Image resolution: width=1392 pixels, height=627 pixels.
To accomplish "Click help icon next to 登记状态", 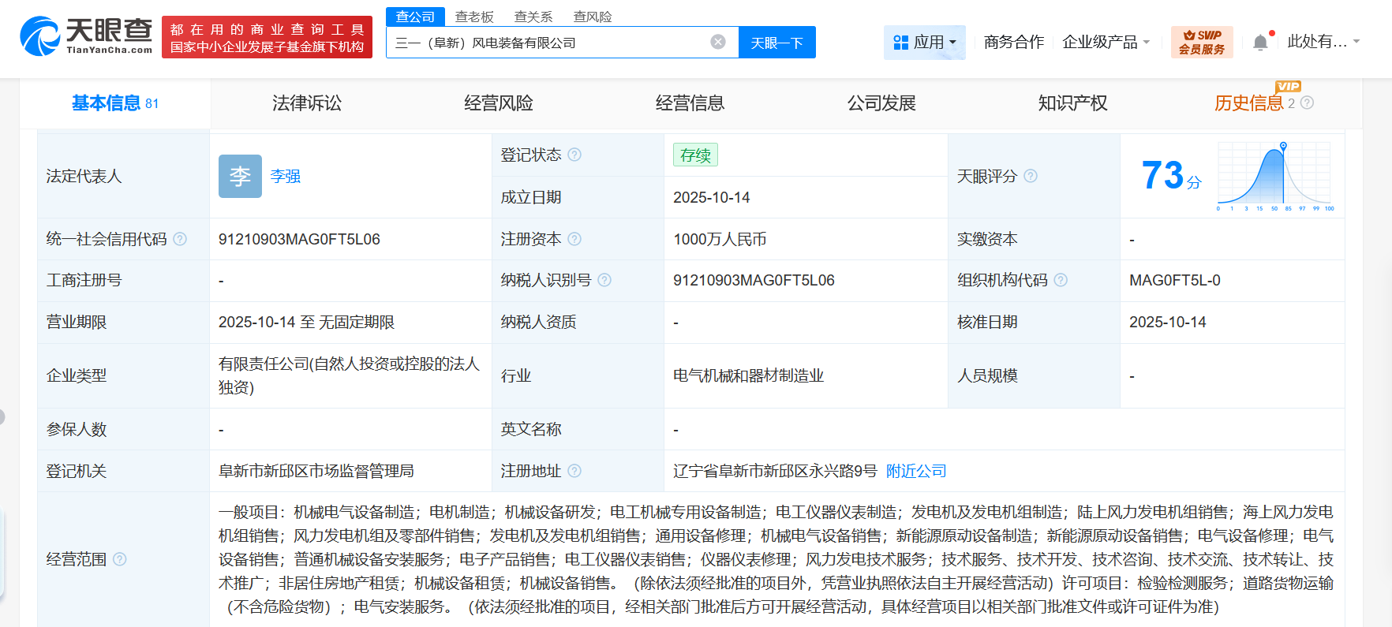I will tap(574, 155).
